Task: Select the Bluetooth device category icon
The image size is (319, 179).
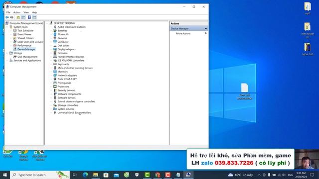Action: point(55,34)
